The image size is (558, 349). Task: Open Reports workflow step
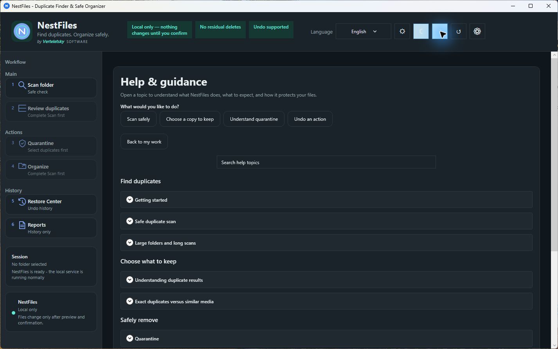tap(51, 228)
